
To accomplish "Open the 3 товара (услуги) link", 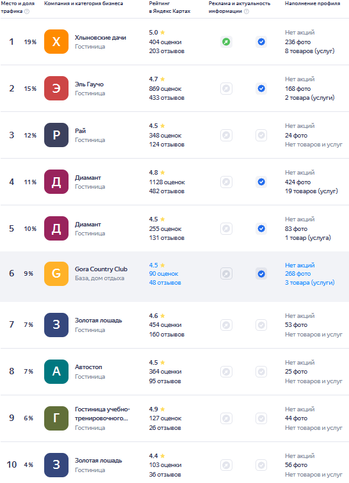I will coord(309,283).
